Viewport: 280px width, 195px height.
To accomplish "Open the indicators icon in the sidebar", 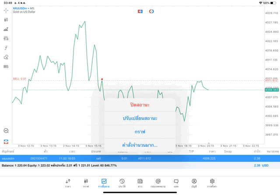I will tap(6, 29).
